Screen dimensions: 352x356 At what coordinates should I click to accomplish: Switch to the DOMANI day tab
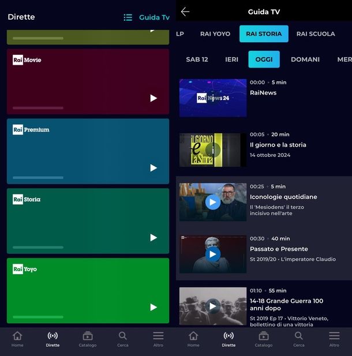[305, 59]
